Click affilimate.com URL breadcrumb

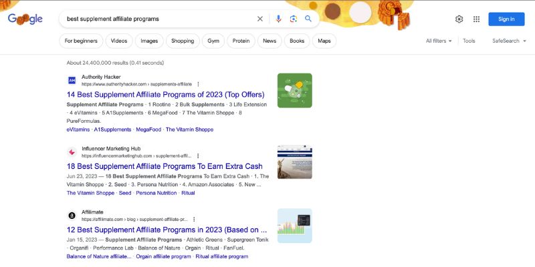pyautogui.click(x=134, y=220)
